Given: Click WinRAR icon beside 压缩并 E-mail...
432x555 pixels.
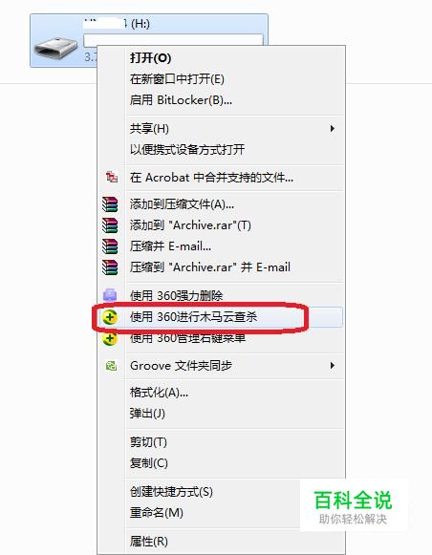Looking at the screenshot, I should pyautogui.click(x=110, y=246).
